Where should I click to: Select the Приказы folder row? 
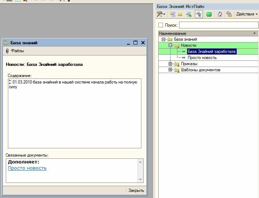coord(208,64)
